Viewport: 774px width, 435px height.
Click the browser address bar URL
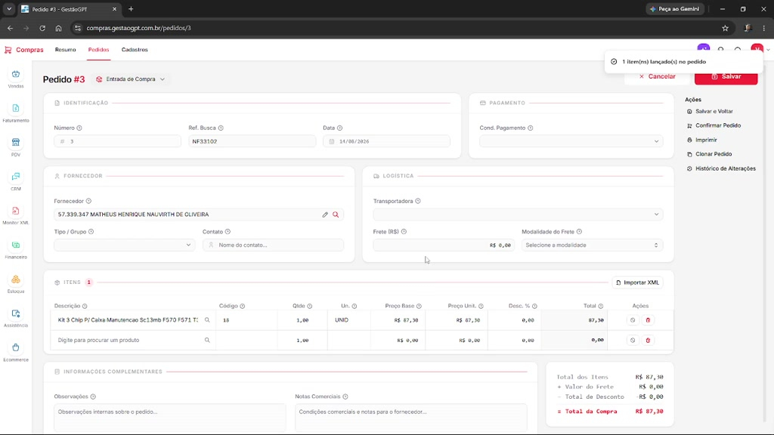pos(139,28)
